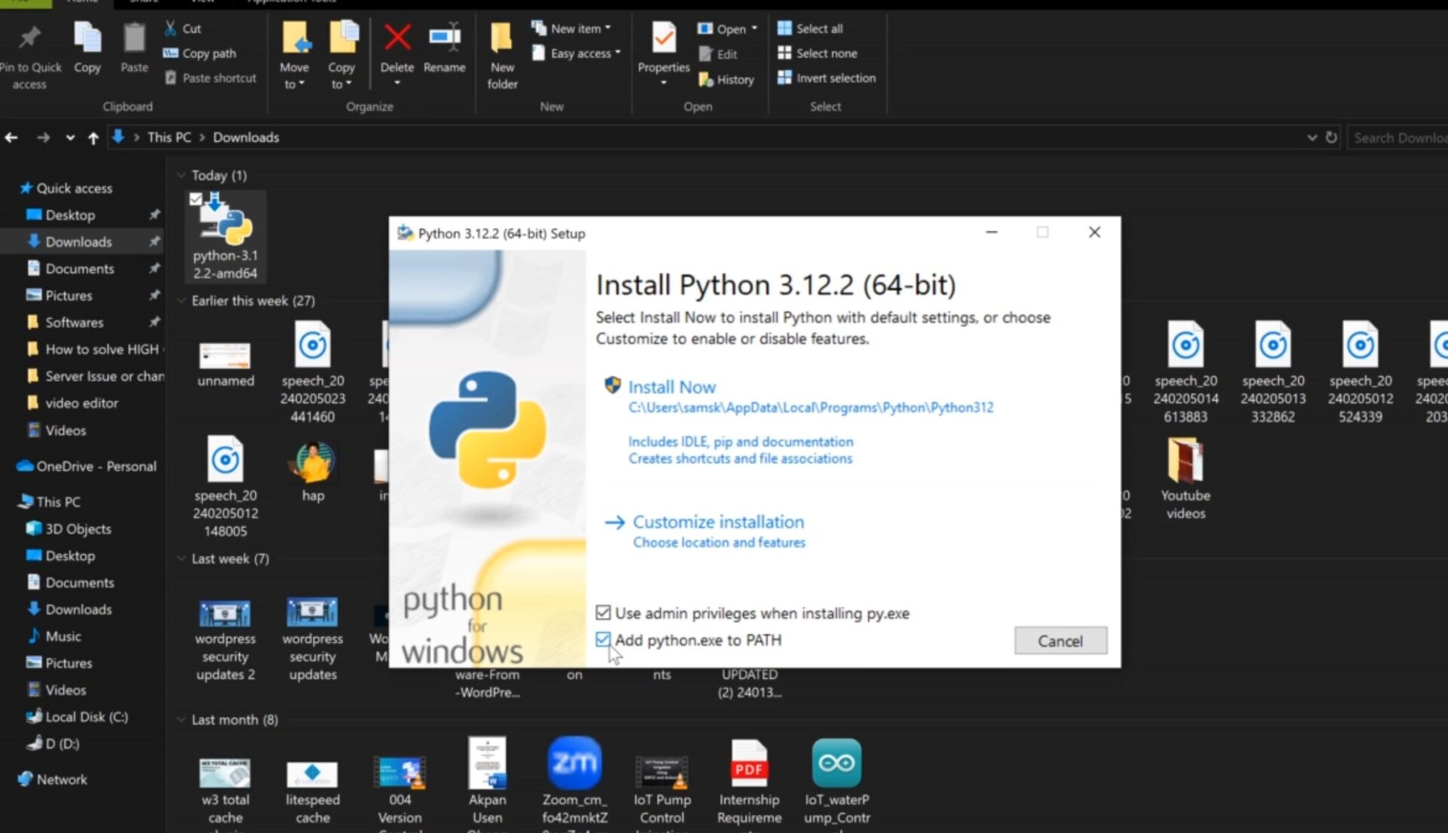Click Install Now in Python setup
1448x833 pixels.
(671, 387)
